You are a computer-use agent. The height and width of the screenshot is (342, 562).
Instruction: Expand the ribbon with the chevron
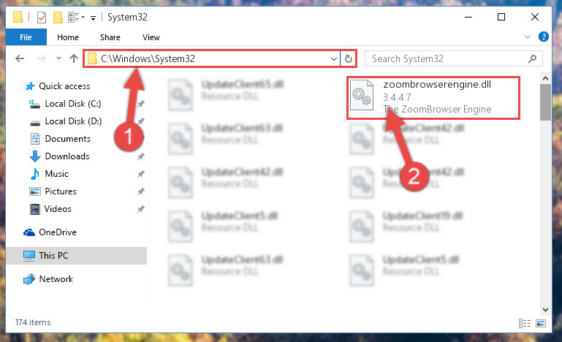tap(527, 37)
